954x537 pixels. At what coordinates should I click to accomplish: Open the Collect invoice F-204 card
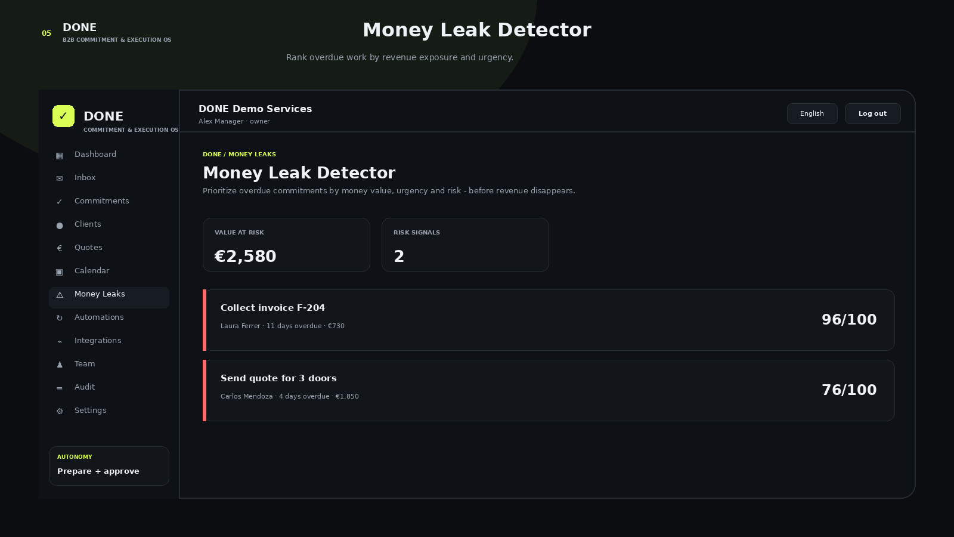(x=549, y=320)
